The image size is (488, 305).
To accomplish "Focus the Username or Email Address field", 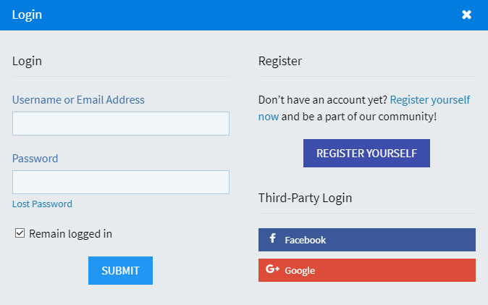I will tap(121, 124).
